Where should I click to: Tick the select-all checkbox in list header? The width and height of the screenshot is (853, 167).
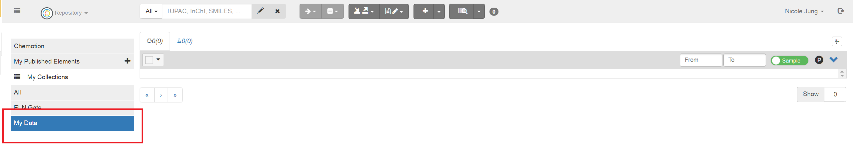pyautogui.click(x=149, y=60)
